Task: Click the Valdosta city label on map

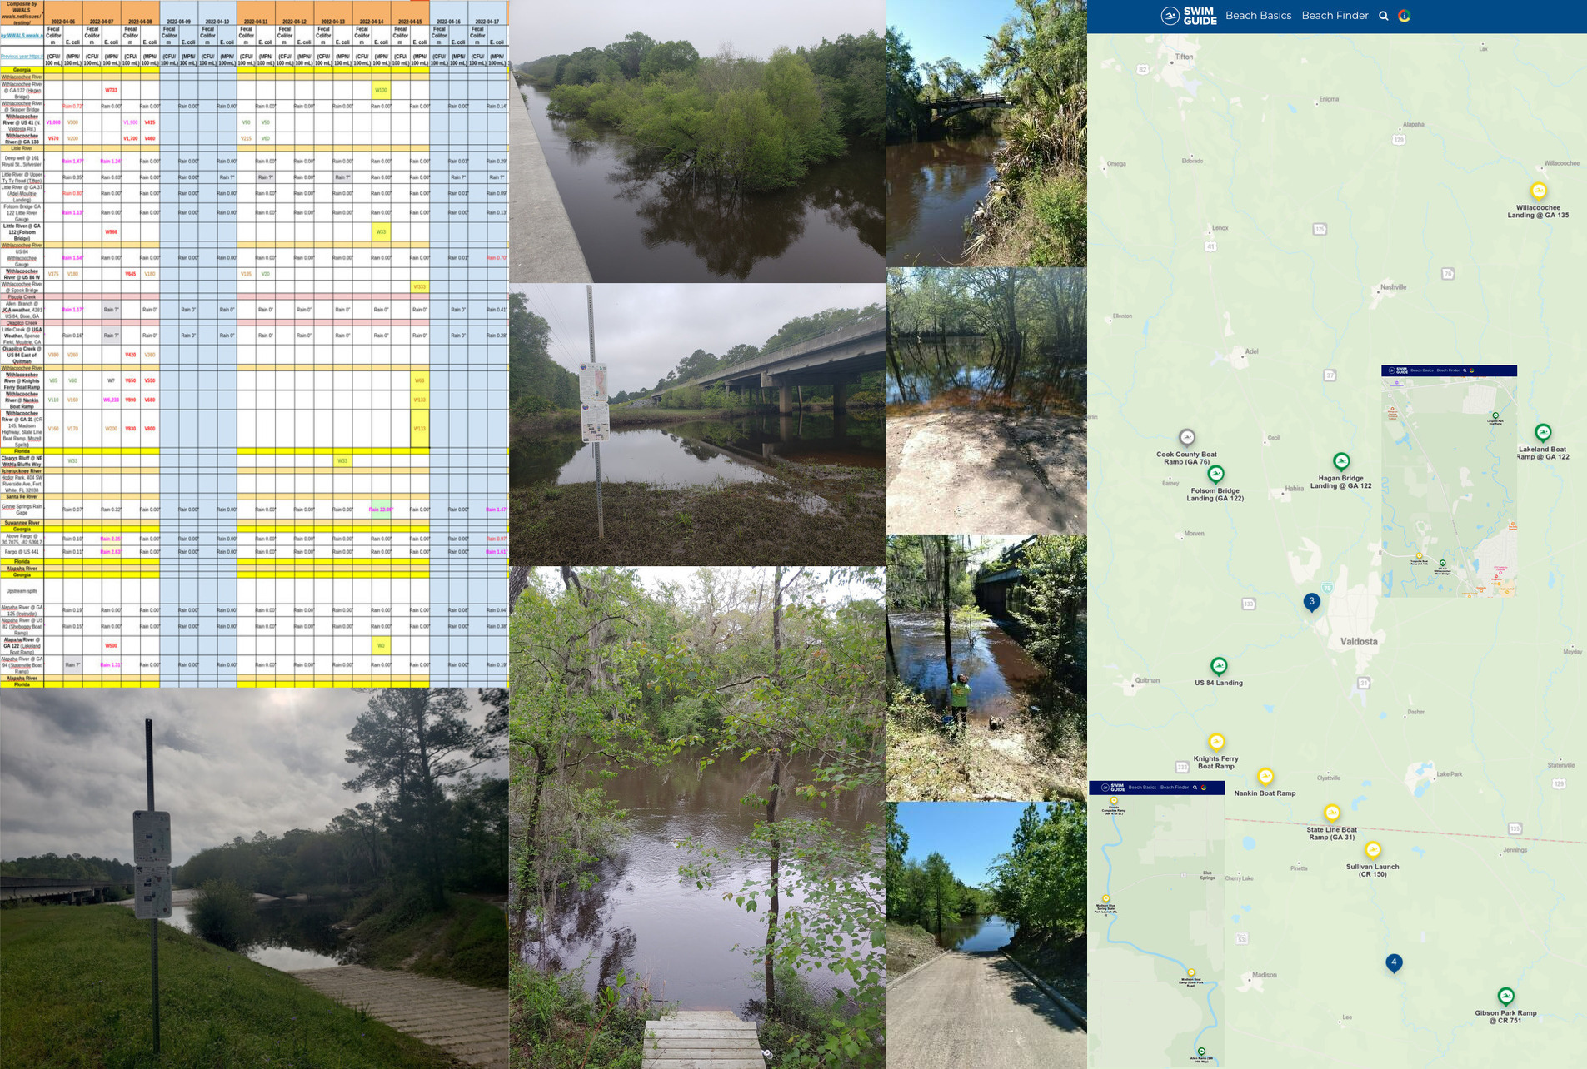Action: (1359, 642)
